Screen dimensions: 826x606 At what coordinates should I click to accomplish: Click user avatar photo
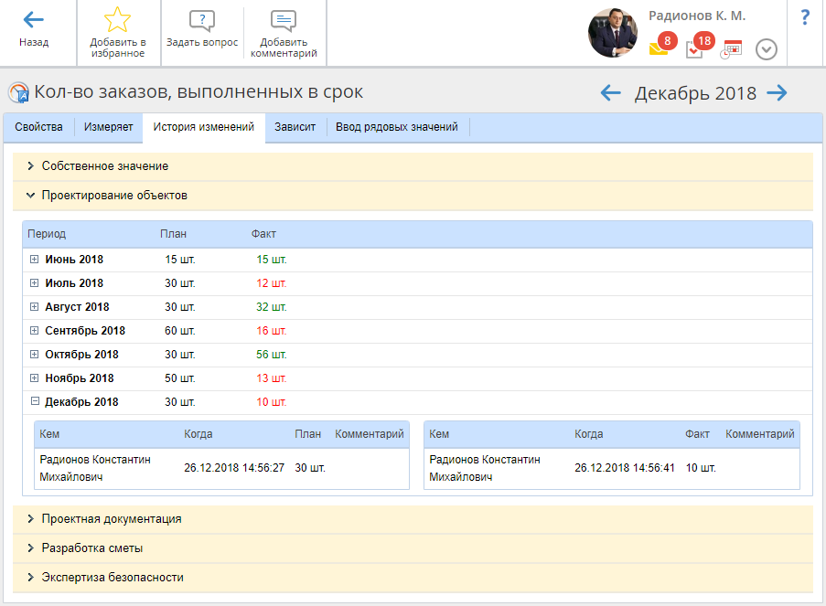(x=614, y=33)
